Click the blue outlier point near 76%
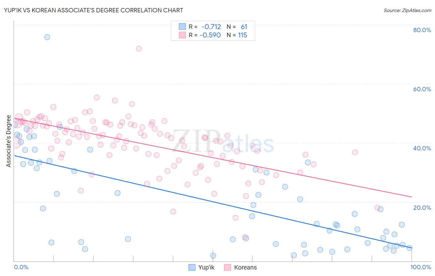Viewport: 435px width, 276px height. click(47, 37)
